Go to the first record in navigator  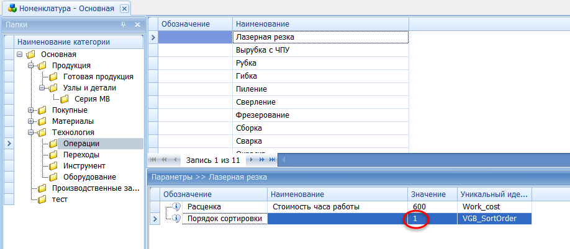tap(153, 160)
